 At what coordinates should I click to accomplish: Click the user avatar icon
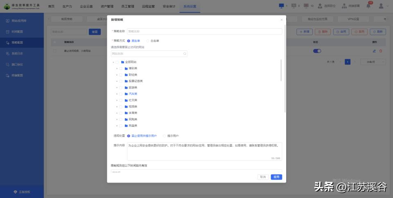tap(381, 6)
